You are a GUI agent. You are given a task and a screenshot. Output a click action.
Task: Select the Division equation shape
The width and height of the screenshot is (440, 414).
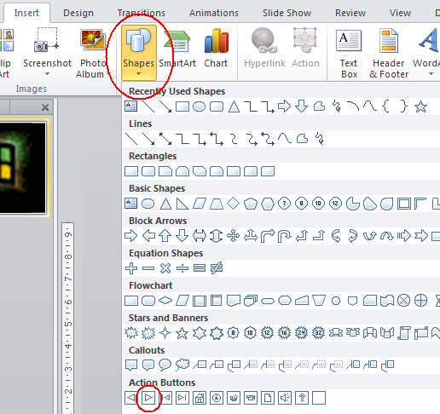(x=182, y=268)
